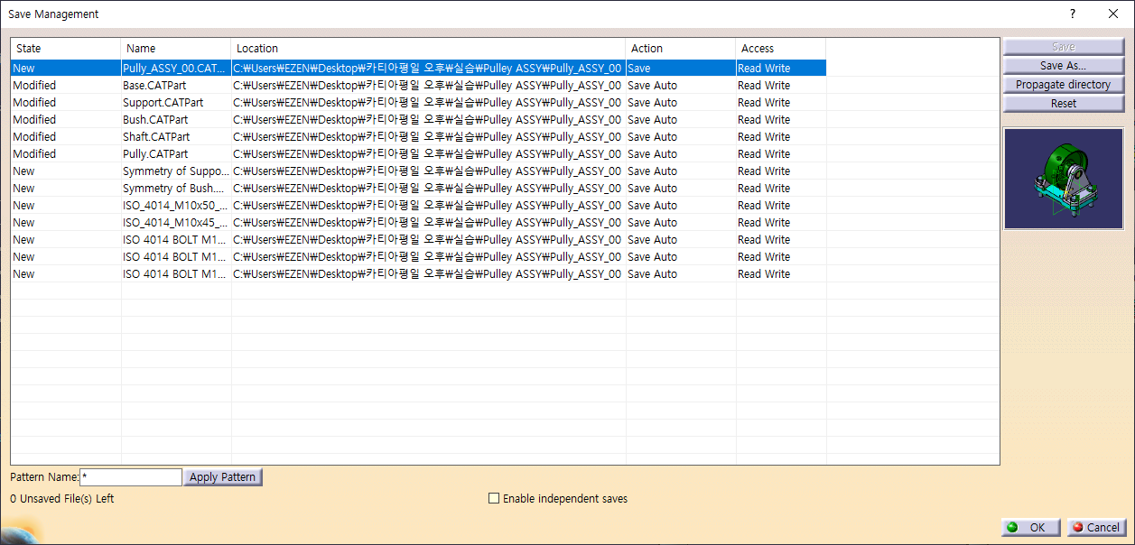The width and height of the screenshot is (1135, 545).
Task: Click the Apply Pattern button
Action: click(223, 477)
